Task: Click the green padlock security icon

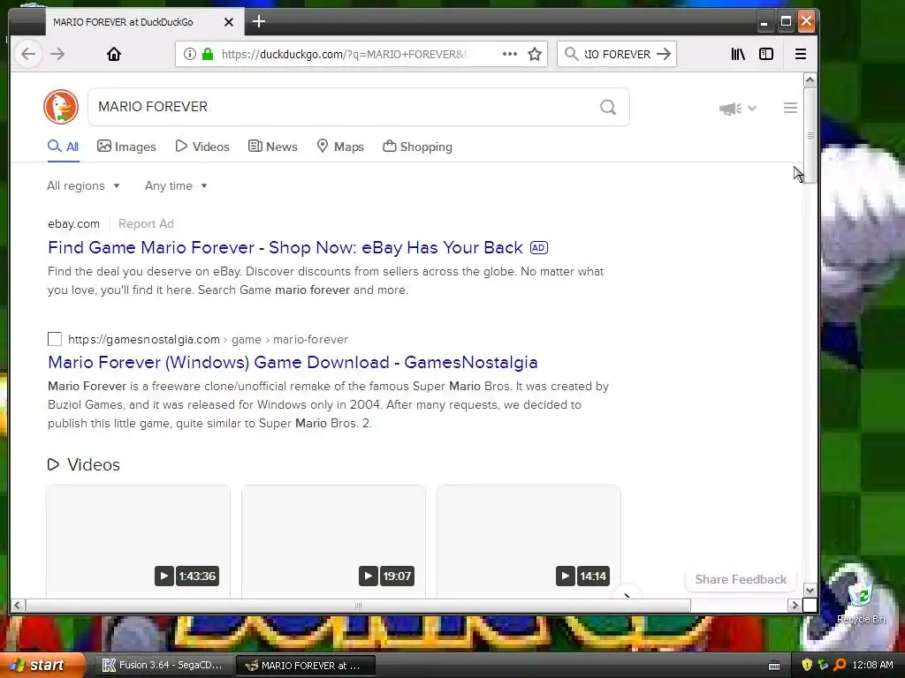Action: click(x=208, y=54)
